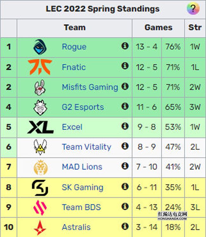The width and height of the screenshot is (206, 237).
Task: Click the Team Vitality bee logo
Action: pos(40,147)
